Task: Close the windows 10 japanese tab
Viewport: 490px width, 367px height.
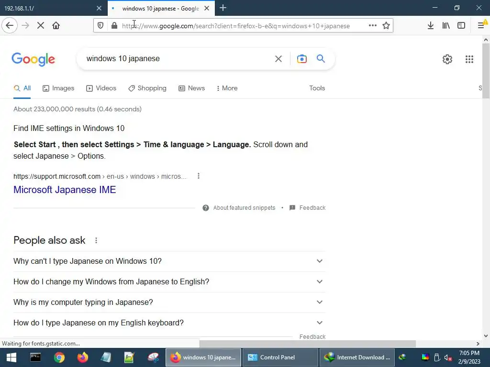Action: [207, 9]
